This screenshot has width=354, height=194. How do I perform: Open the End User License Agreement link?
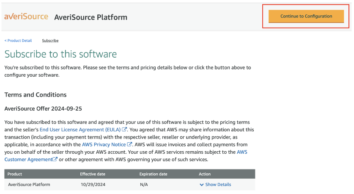[x=80, y=130]
